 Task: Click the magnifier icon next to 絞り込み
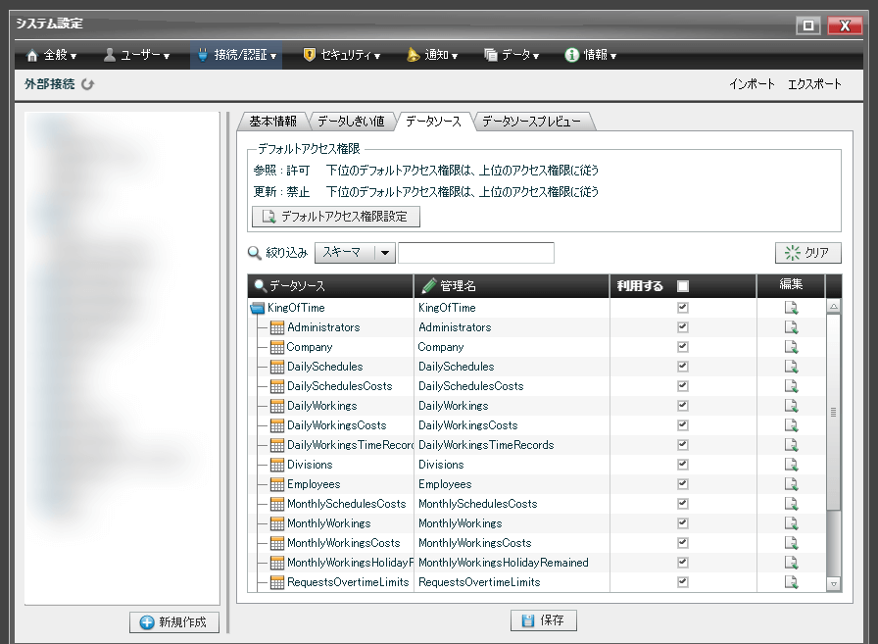pyautogui.click(x=254, y=253)
